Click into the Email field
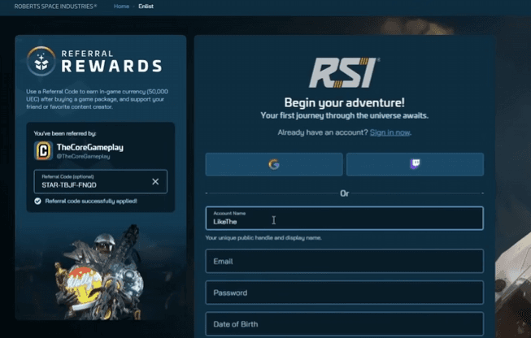Image resolution: width=531 pixels, height=338 pixels. point(345,261)
